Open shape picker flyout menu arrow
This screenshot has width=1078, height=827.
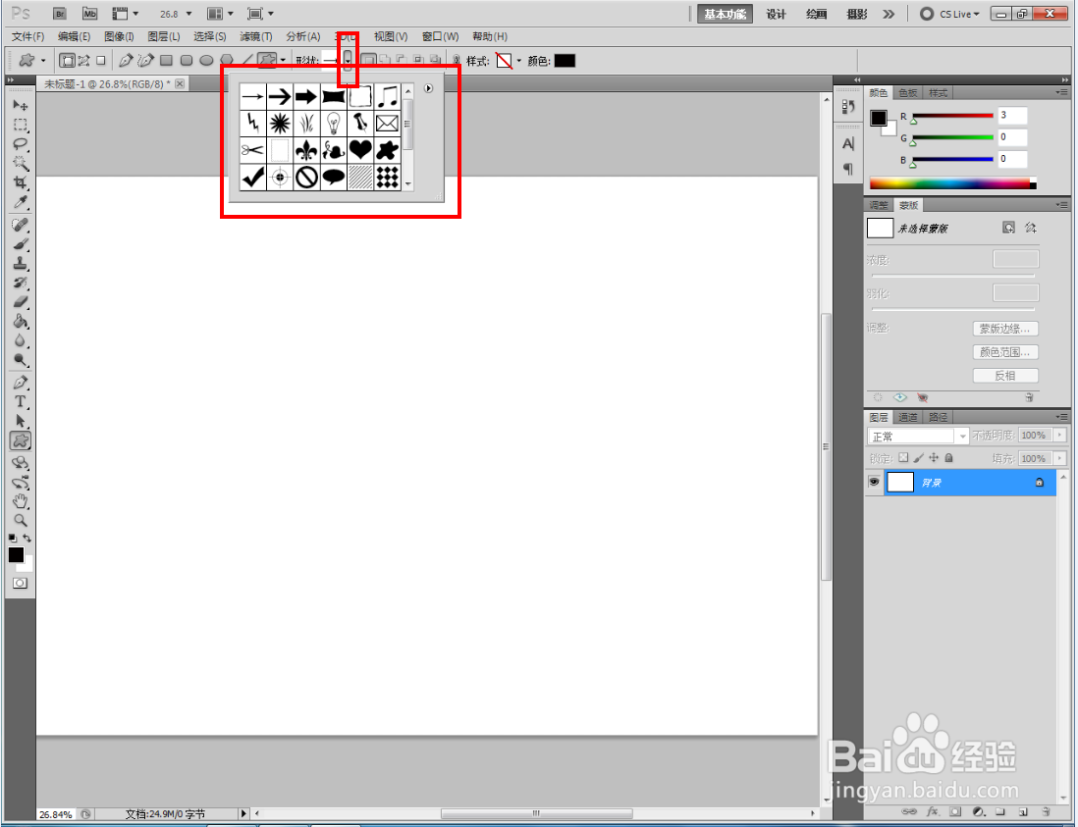428,88
